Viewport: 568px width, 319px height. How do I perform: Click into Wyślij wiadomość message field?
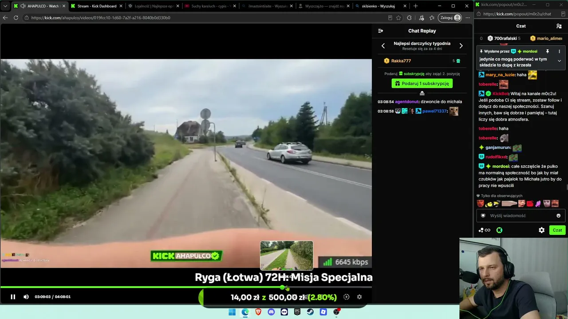pos(520,216)
